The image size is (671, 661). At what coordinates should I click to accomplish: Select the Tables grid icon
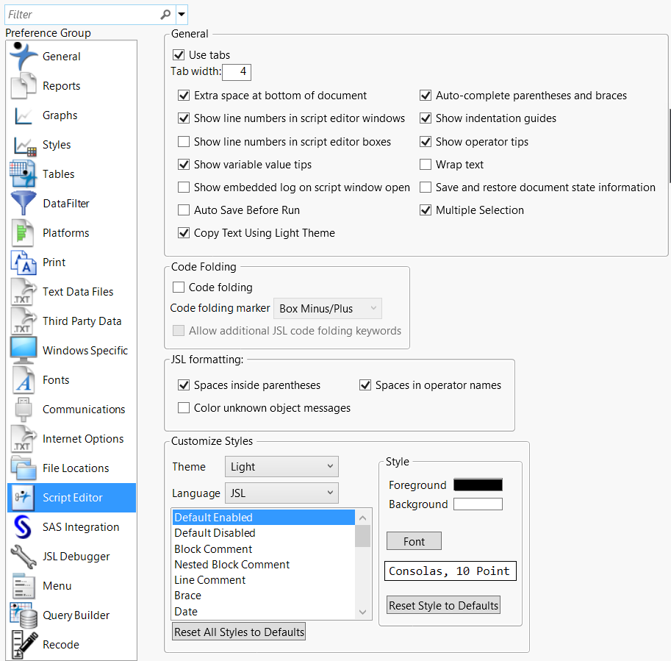click(x=24, y=174)
